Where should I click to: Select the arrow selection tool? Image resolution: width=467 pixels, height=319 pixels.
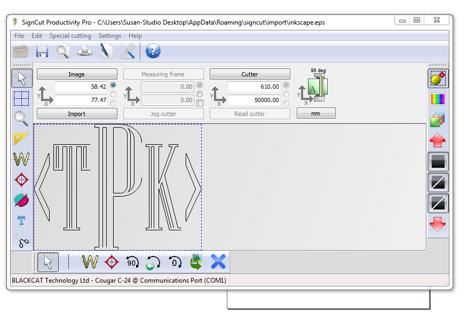click(x=21, y=78)
